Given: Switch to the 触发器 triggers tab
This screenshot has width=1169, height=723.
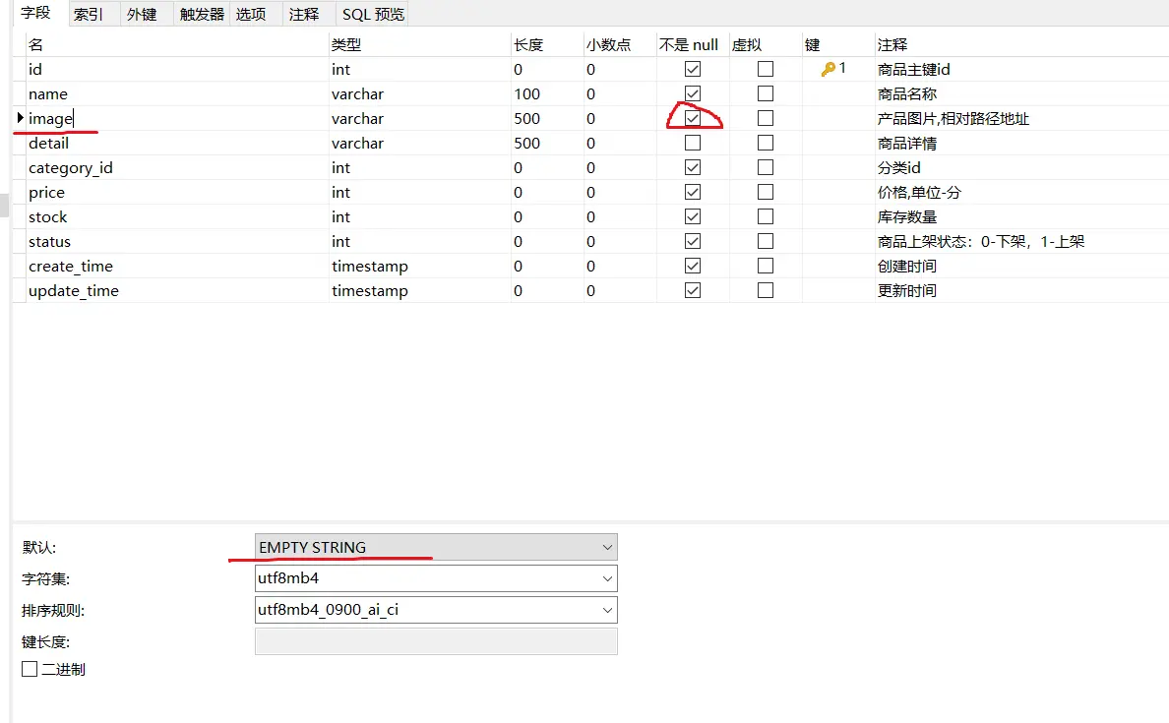Looking at the screenshot, I should click(202, 14).
